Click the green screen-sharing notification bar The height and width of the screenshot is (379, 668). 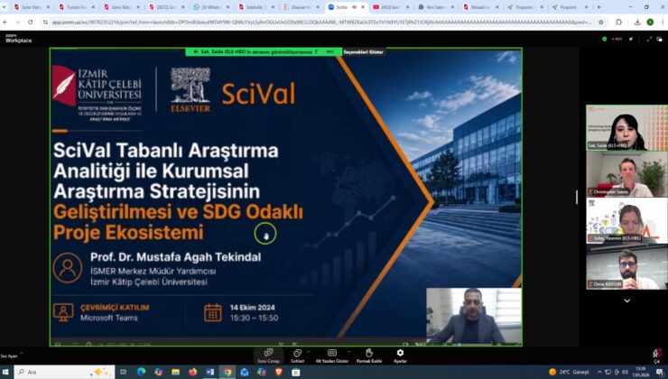click(x=264, y=52)
